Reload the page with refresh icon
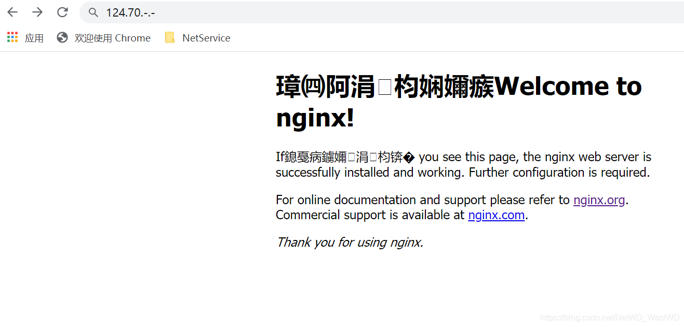Screen dimensions: 684x327 coord(62,12)
